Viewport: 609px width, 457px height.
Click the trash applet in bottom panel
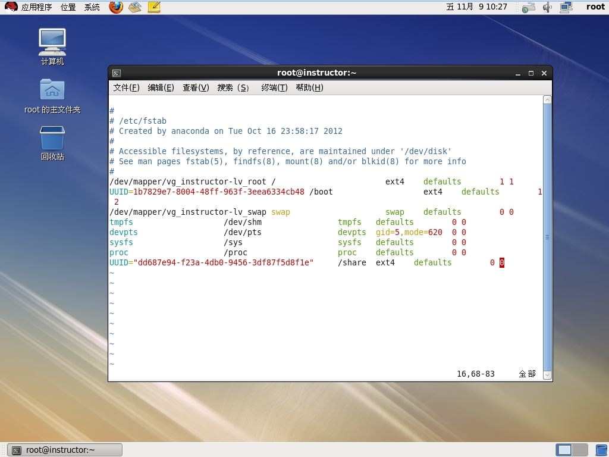click(x=602, y=450)
